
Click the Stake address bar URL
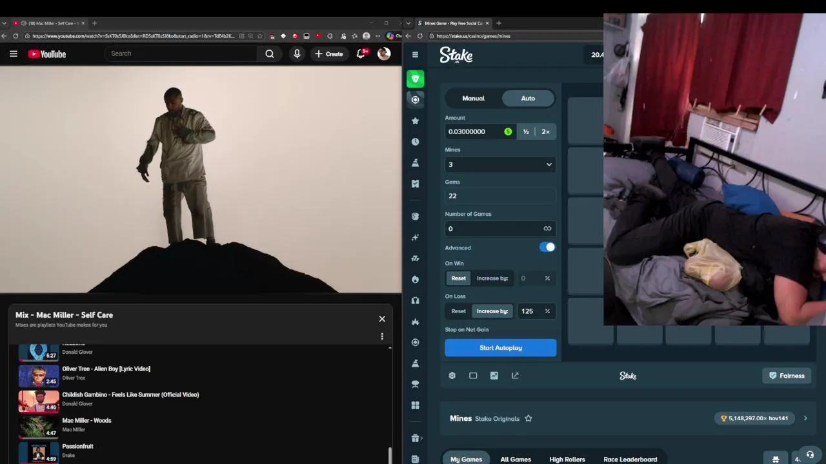[x=473, y=36]
